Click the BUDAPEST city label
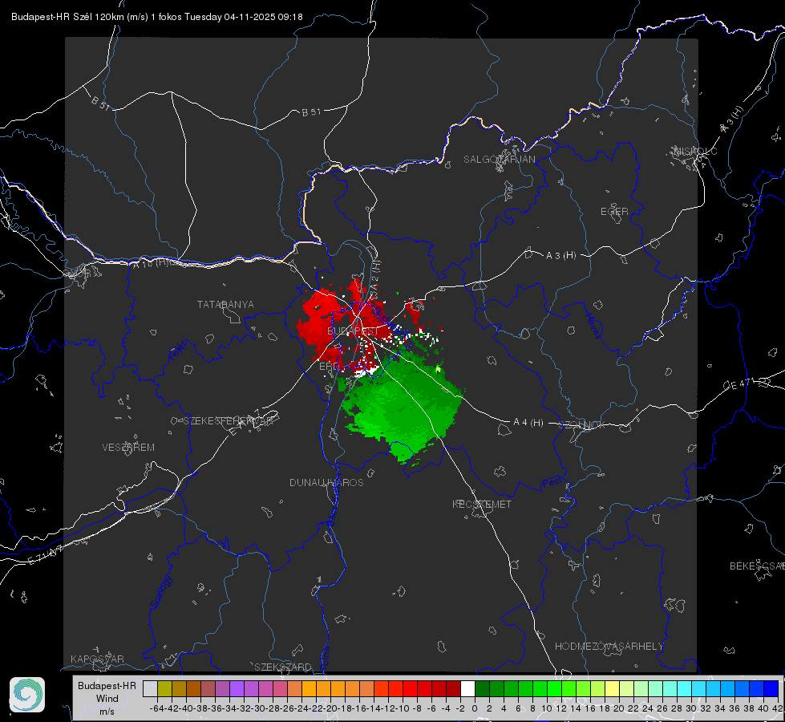 (353, 331)
